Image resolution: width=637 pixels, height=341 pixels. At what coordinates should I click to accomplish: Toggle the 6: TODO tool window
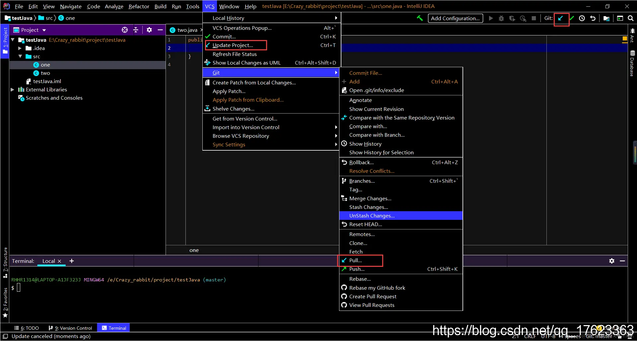[27, 328]
